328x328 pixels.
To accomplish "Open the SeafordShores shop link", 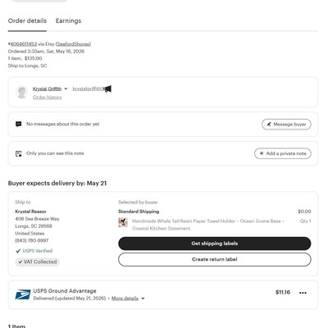I will click(x=73, y=44).
